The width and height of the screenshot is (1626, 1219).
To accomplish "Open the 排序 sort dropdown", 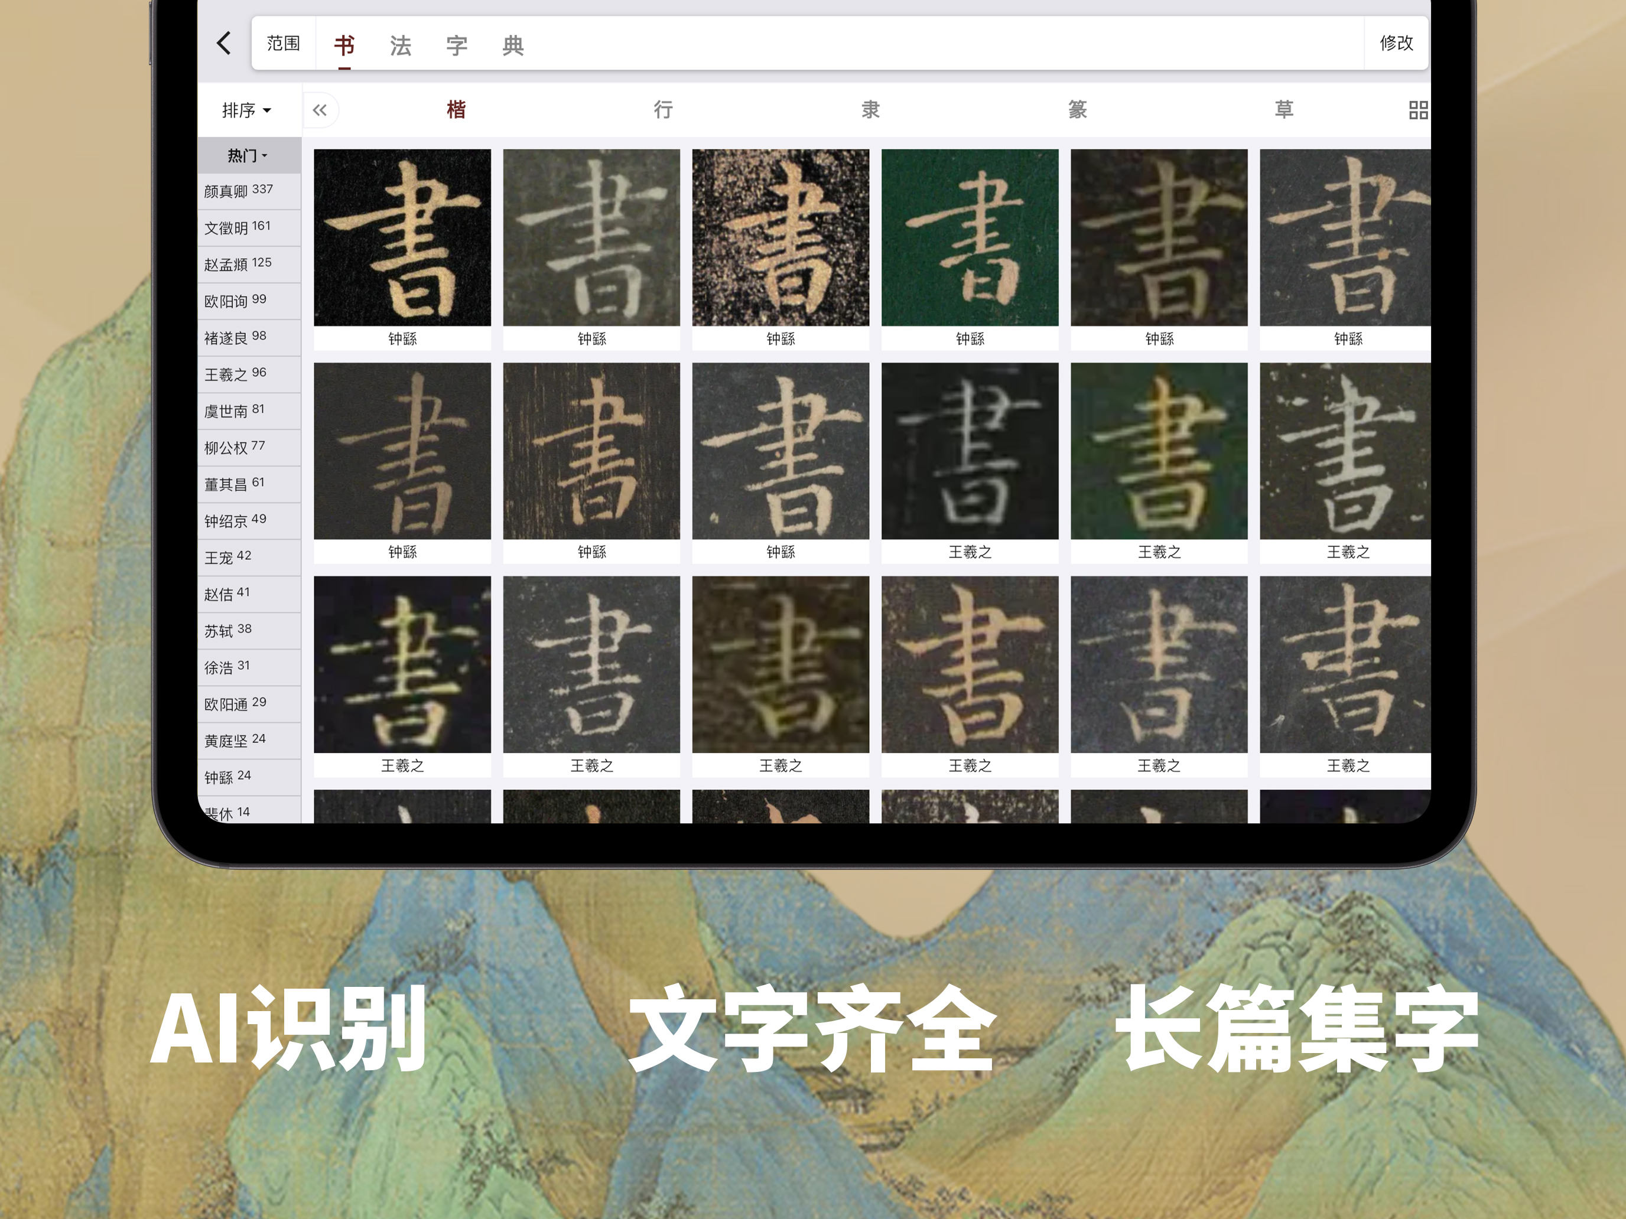I will coord(247,110).
